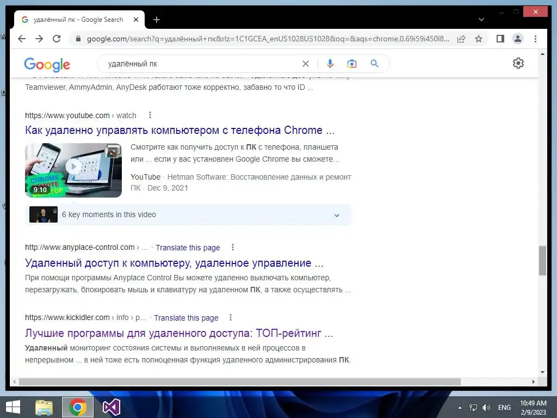
Task: Open the Chrome three-dot menu
Action: tap(535, 39)
